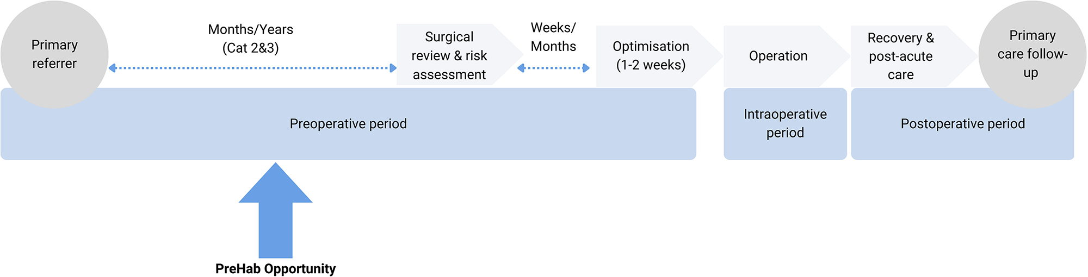Click the Primary referrer circle
The height and width of the screenshot is (277, 1088).
tap(54, 54)
